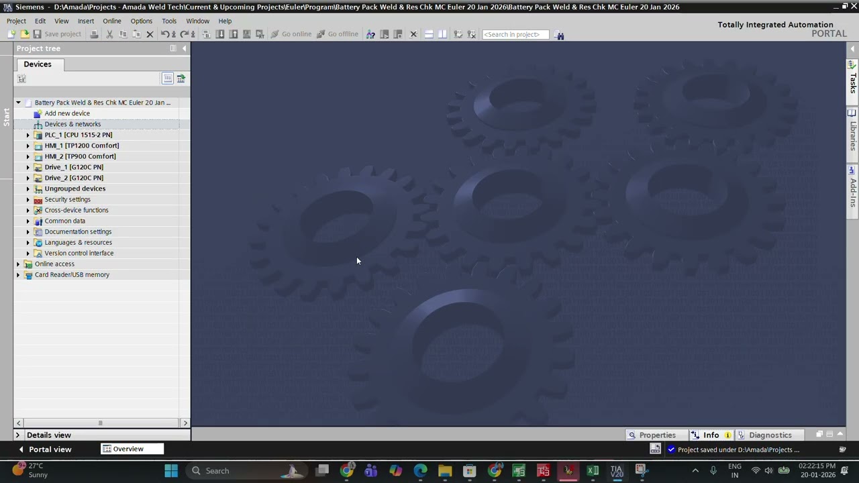Open the Options menu
Viewport: 859px width, 483px height.
141,21
